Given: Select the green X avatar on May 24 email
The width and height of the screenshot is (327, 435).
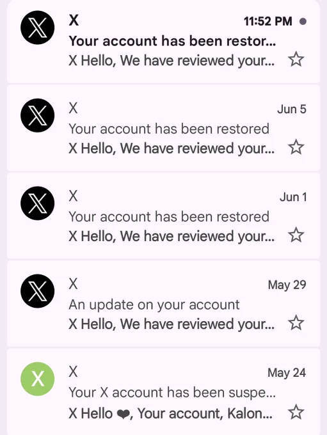Looking at the screenshot, I should pyautogui.click(x=38, y=379).
